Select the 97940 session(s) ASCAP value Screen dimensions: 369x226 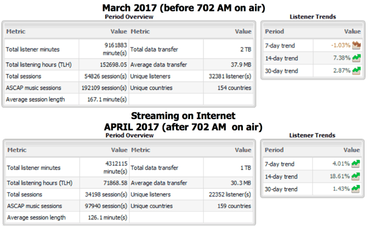(x=105, y=206)
